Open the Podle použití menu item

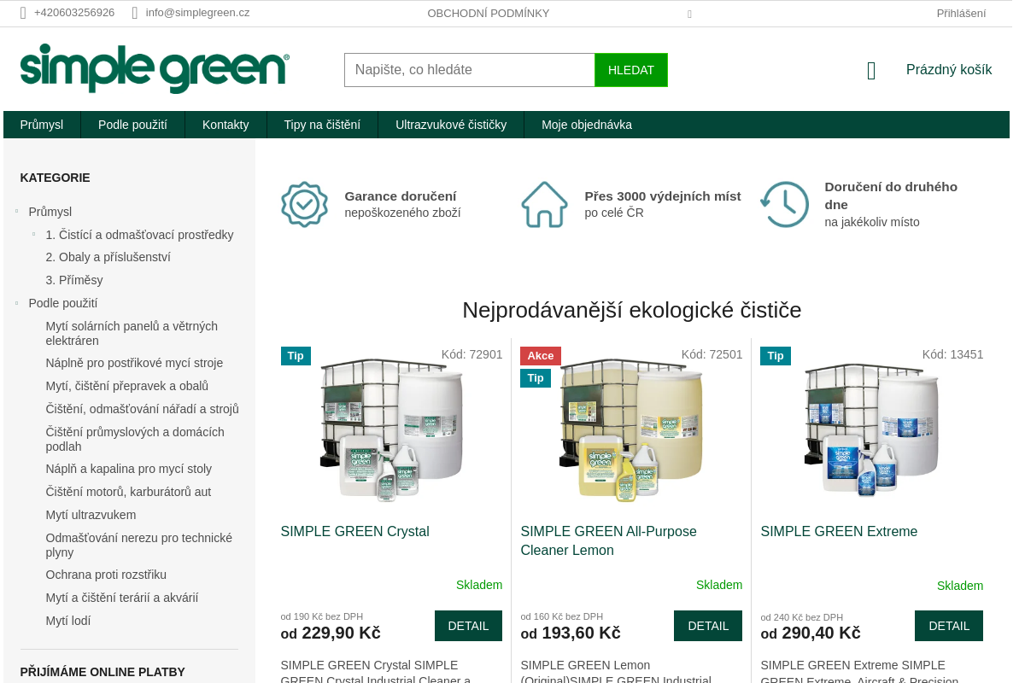click(x=132, y=125)
